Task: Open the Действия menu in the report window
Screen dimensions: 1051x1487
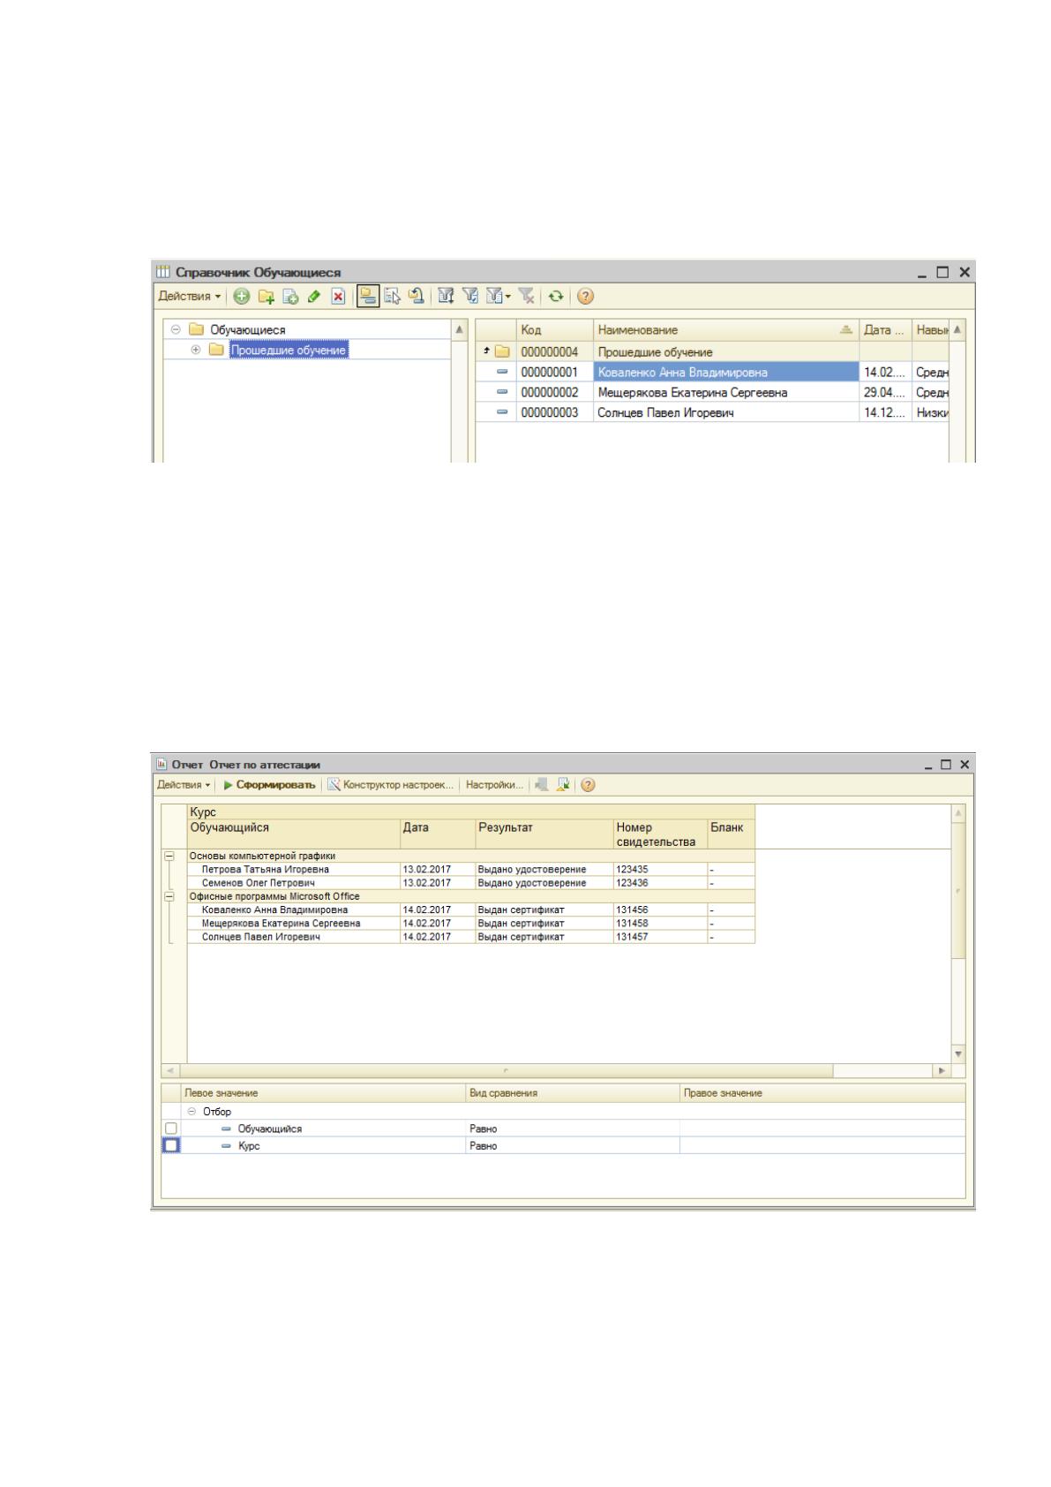Action: (184, 785)
